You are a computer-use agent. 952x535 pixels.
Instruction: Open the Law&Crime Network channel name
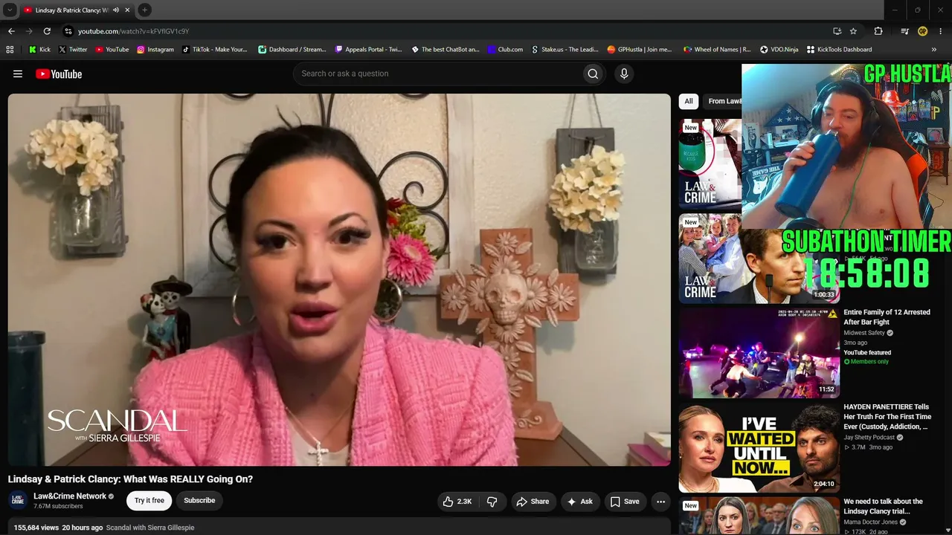pyautogui.click(x=70, y=496)
